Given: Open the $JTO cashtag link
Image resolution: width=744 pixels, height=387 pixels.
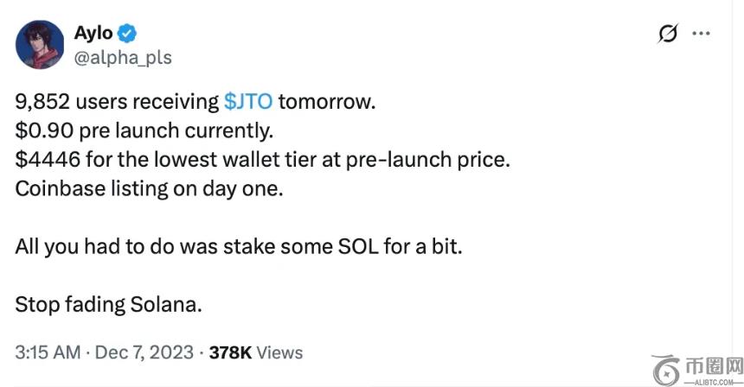Looking at the screenshot, I should (248, 101).
